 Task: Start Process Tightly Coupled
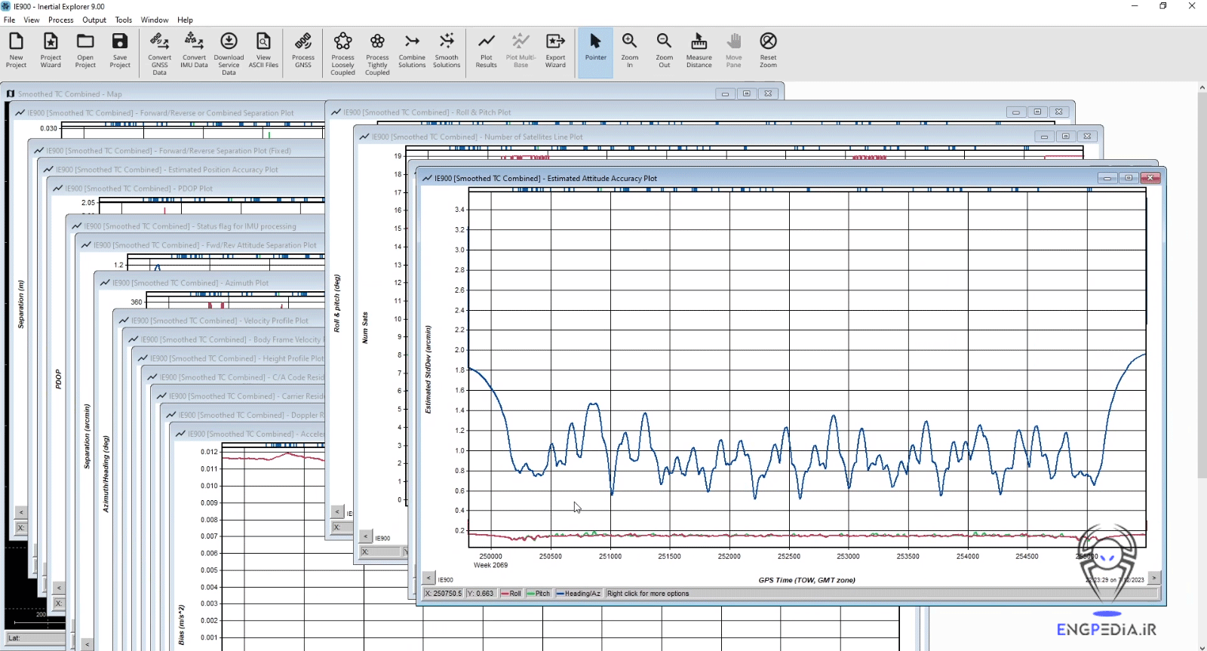tap(377, 54)
